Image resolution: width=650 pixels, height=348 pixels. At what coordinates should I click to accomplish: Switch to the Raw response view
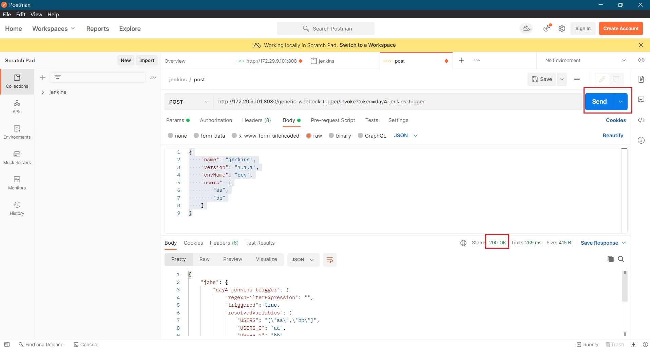click(x=205, y=259)
